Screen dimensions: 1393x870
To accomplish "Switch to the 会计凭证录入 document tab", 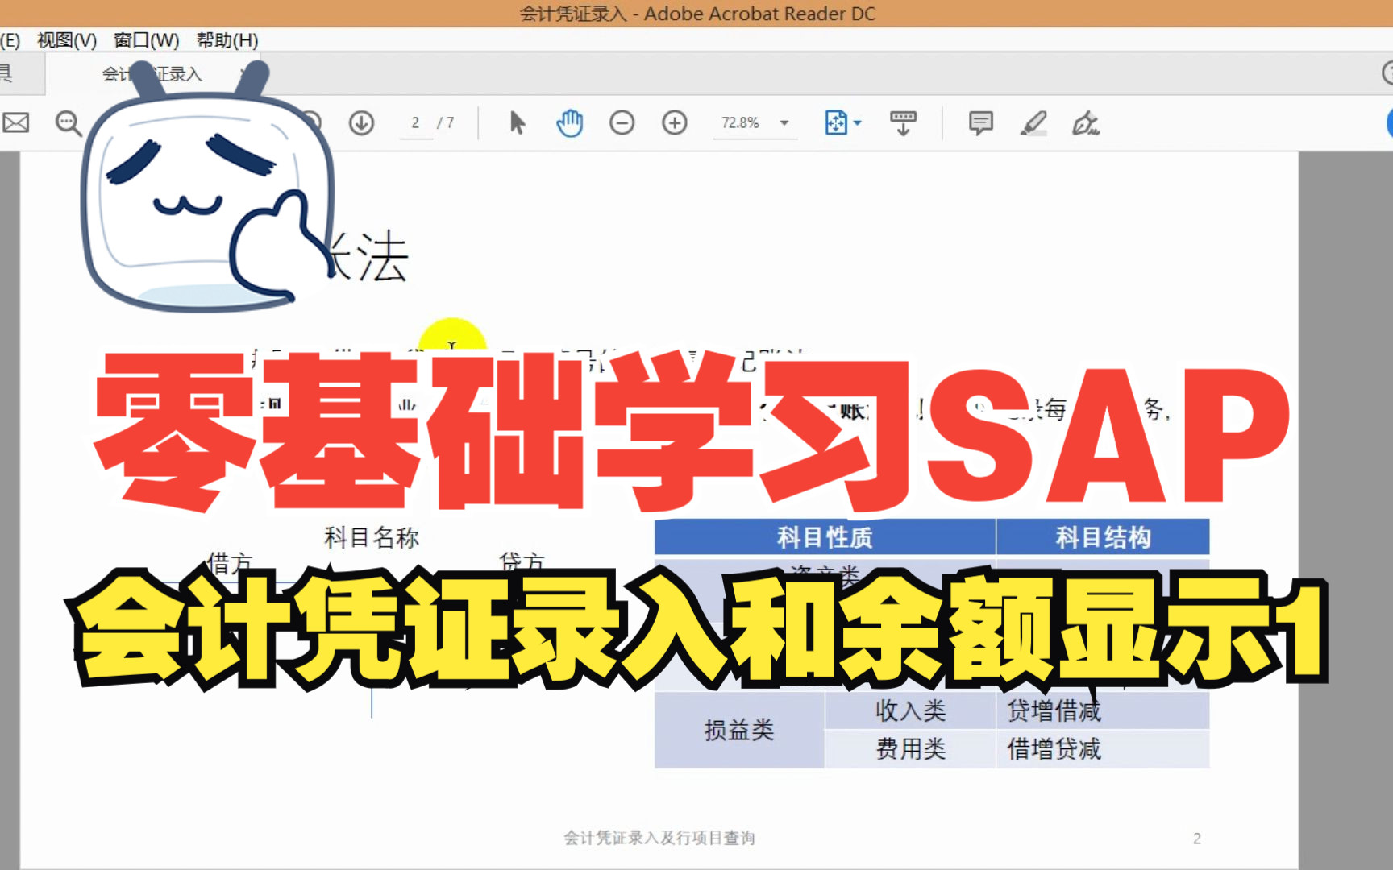I will click(152, 74).
